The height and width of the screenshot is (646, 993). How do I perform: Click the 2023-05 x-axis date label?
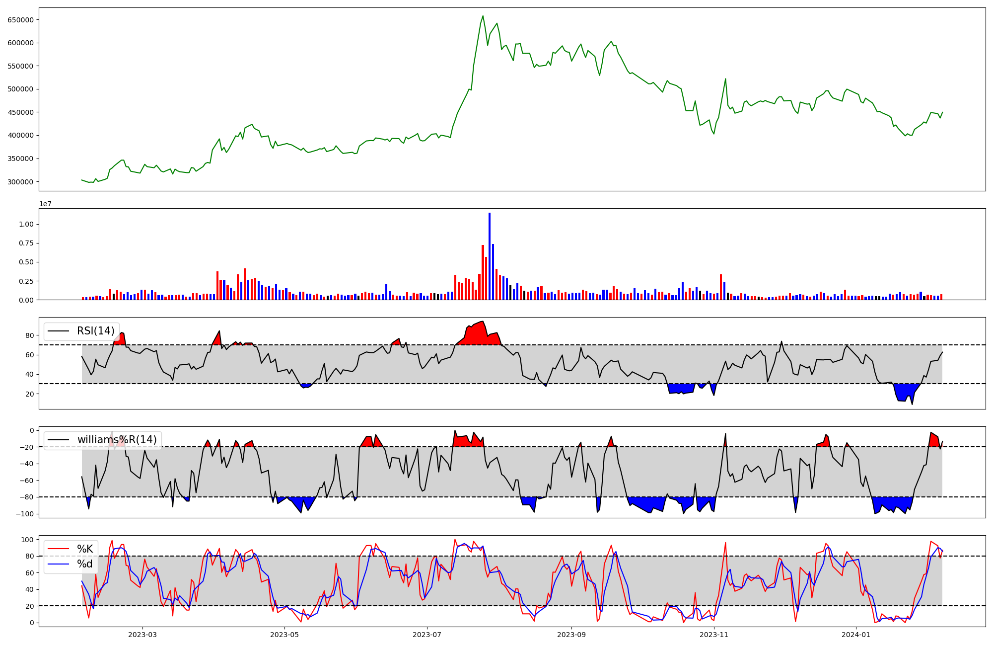tap(285, 635)
